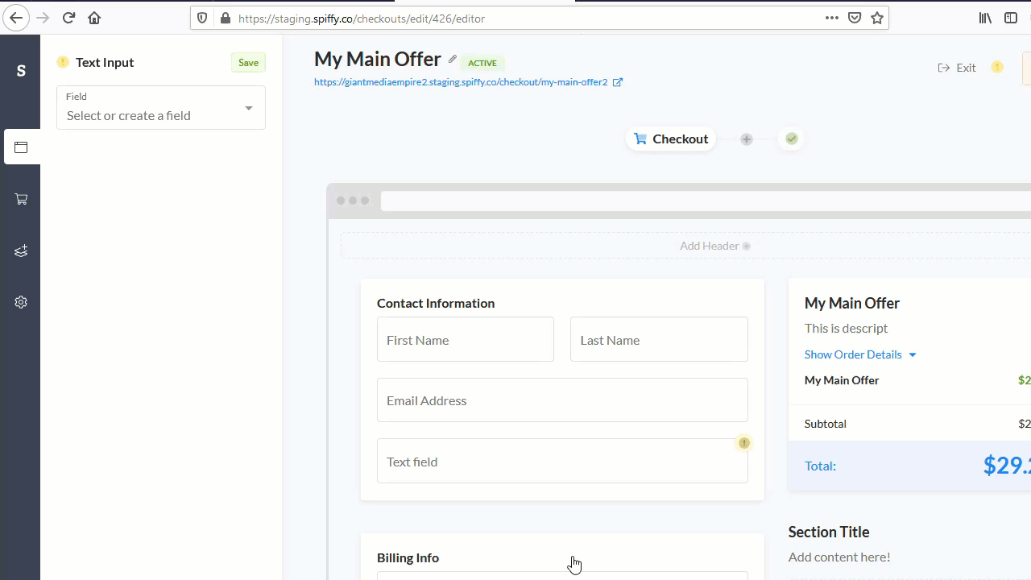
Task: Toggle the browser sidebar icon
Action: click(x=1011, y=18)
